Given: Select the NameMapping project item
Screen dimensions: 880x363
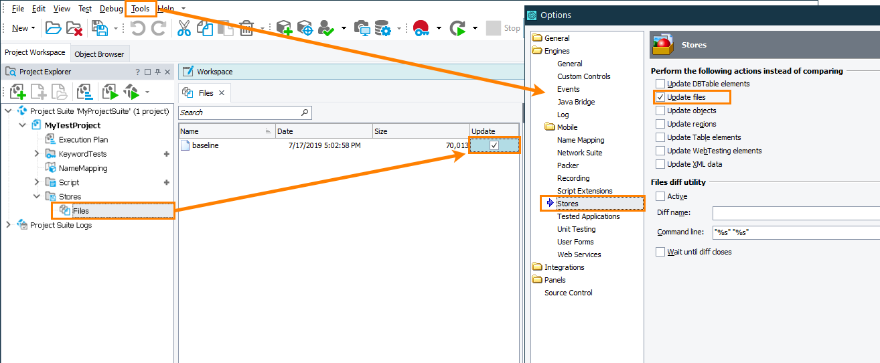Looking at the screenshot, I should [x=82, y=168].
